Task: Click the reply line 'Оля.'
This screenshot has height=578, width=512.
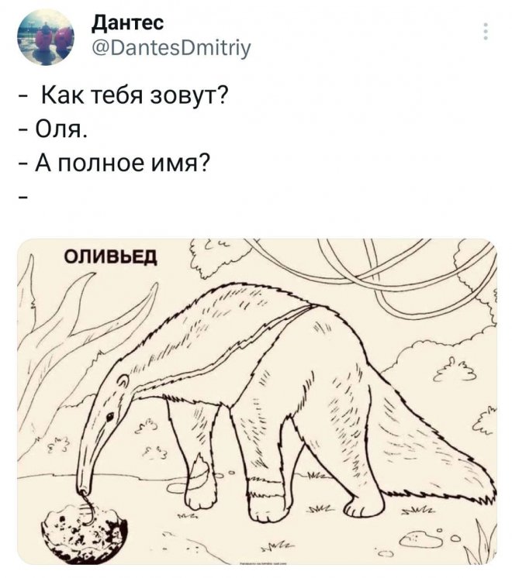Action: pos(61,129)
